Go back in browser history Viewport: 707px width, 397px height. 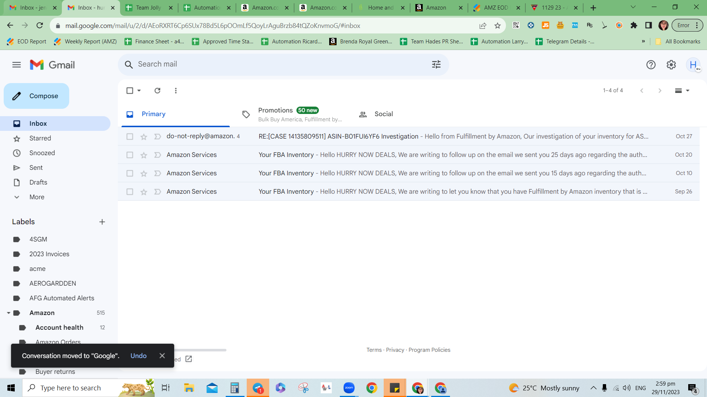coord(10,25)
